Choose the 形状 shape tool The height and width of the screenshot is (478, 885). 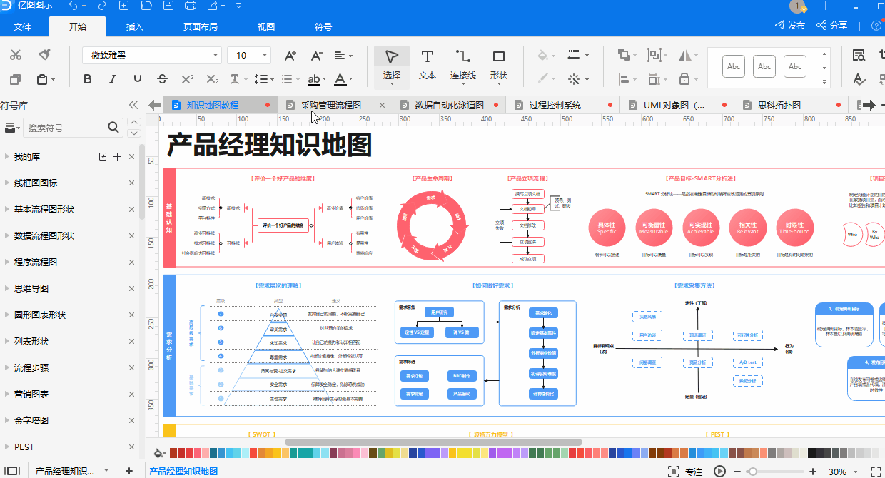tap(500, 64)
